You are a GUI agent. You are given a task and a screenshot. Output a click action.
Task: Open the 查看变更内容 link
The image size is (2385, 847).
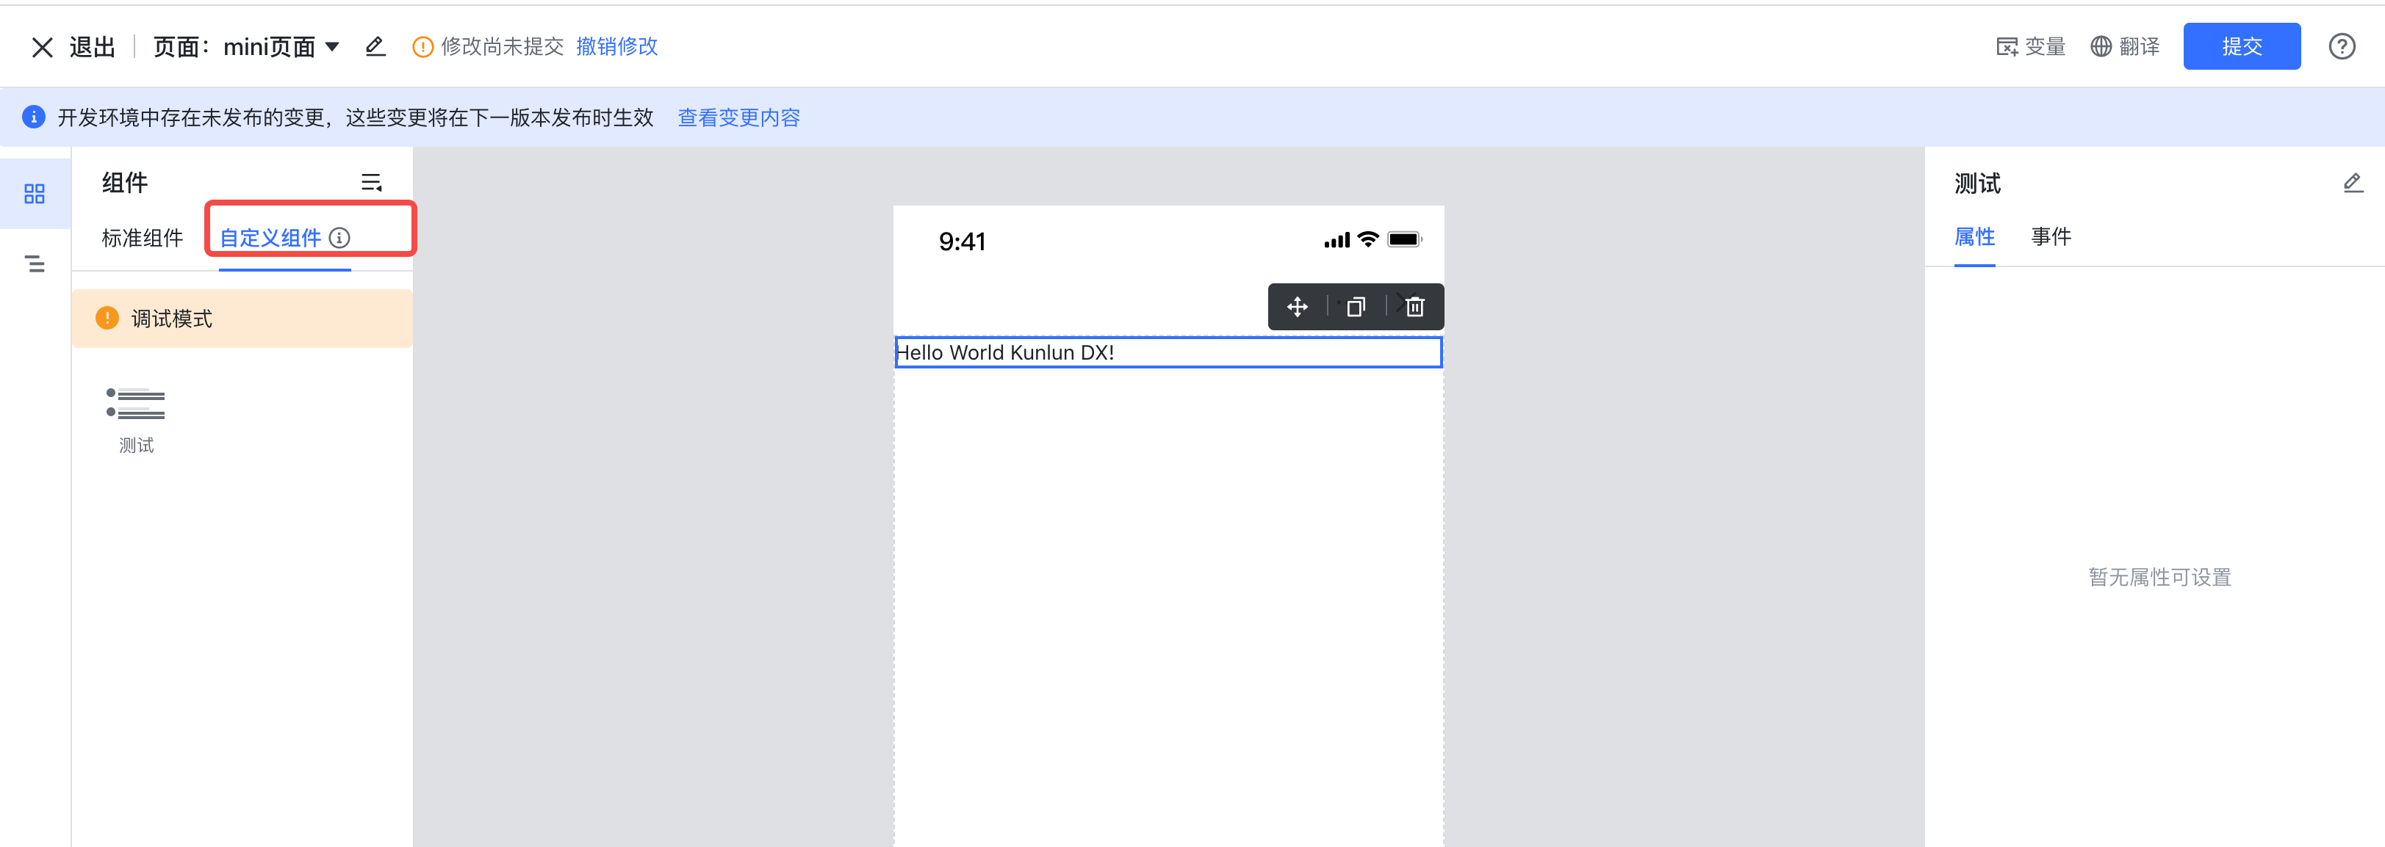[x=739, y=117]
